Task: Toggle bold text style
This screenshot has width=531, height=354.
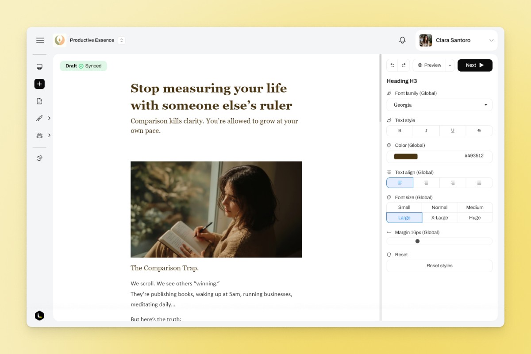Action: click(400, 131)
